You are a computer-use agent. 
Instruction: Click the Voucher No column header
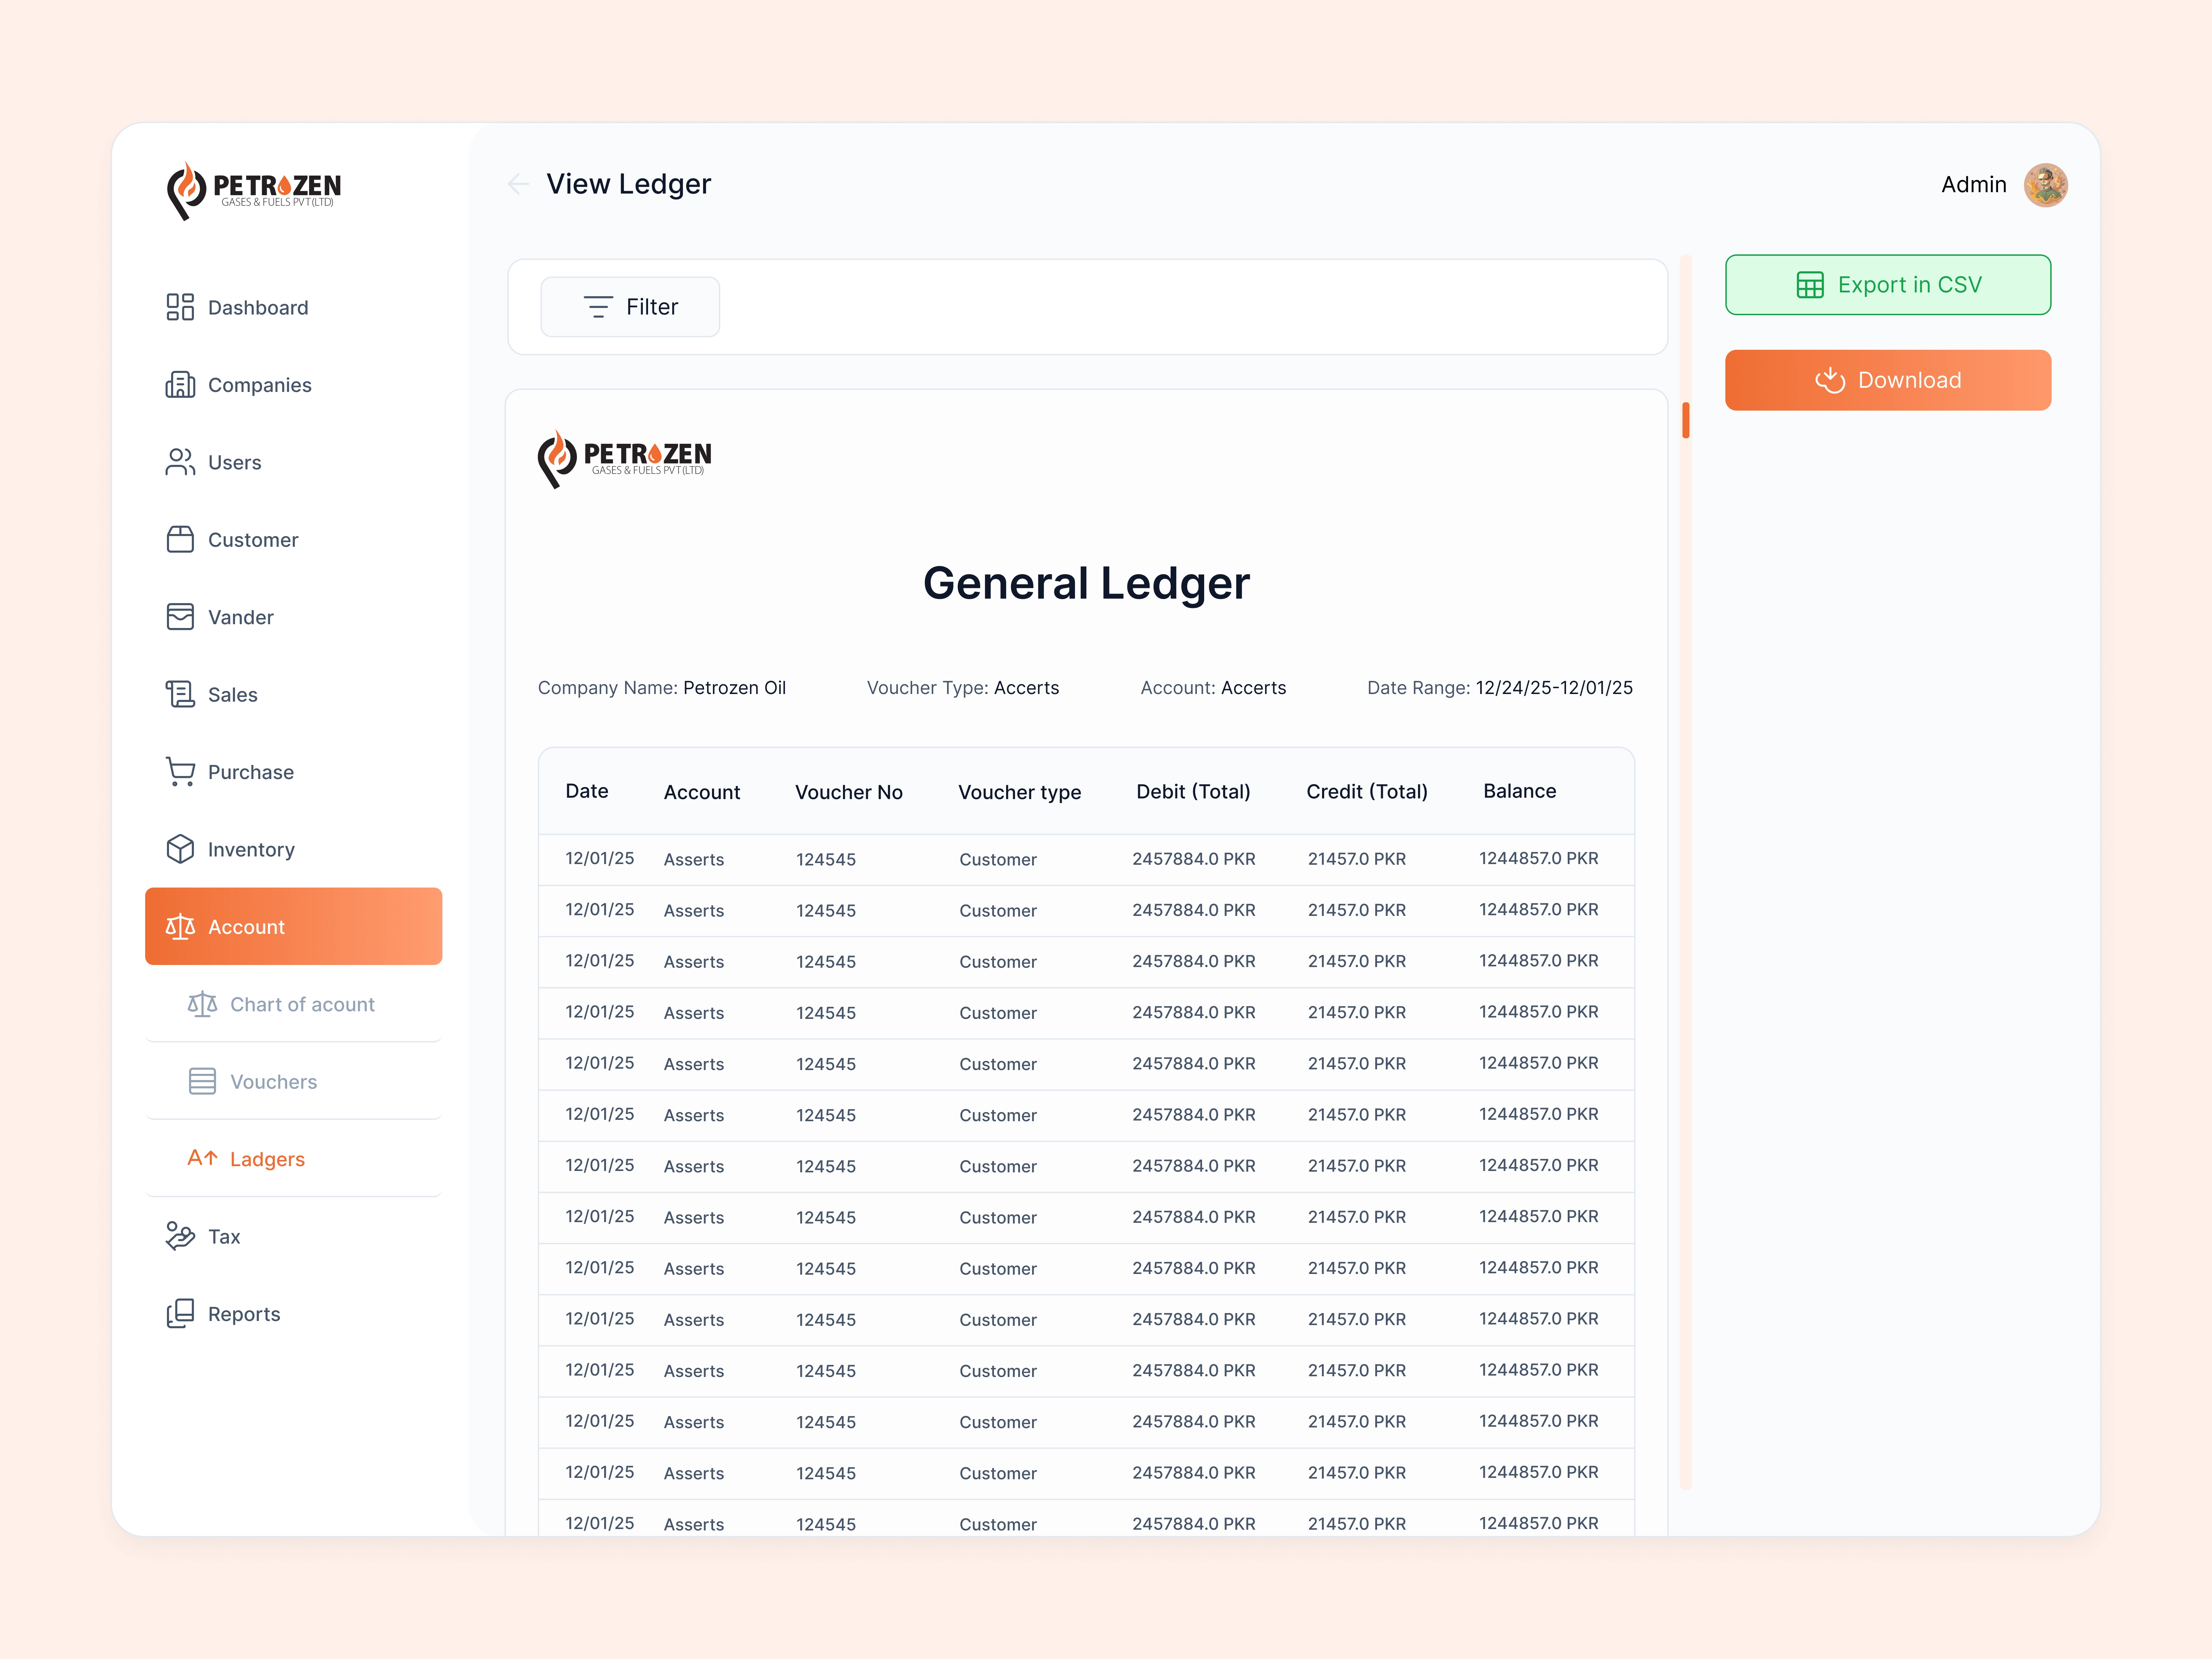848,792
